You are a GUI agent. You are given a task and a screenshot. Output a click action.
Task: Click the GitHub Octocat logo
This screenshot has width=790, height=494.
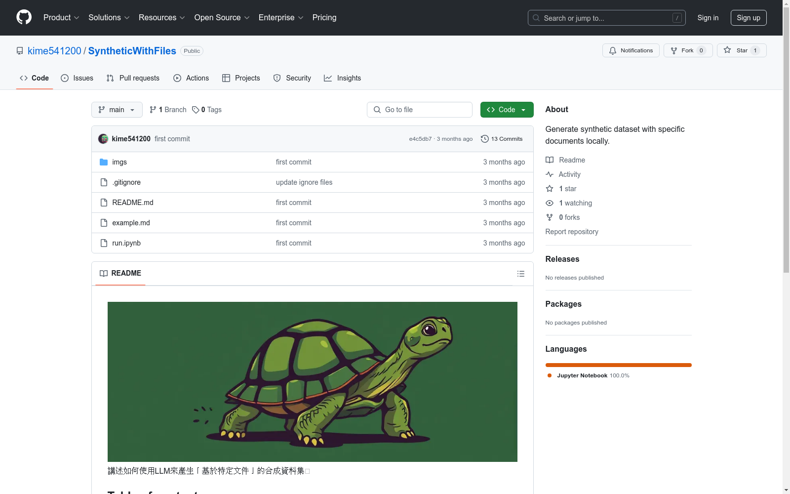(24, 17)
